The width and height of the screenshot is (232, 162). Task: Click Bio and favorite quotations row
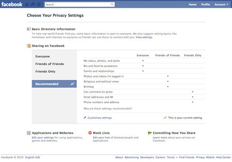(144, 66)
